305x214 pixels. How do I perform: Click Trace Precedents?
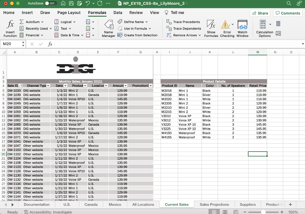tap(184, 22)
